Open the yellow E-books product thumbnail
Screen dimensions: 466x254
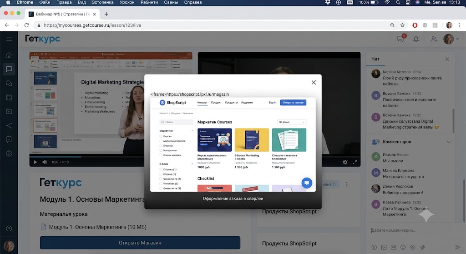click(x=252, y=140)
